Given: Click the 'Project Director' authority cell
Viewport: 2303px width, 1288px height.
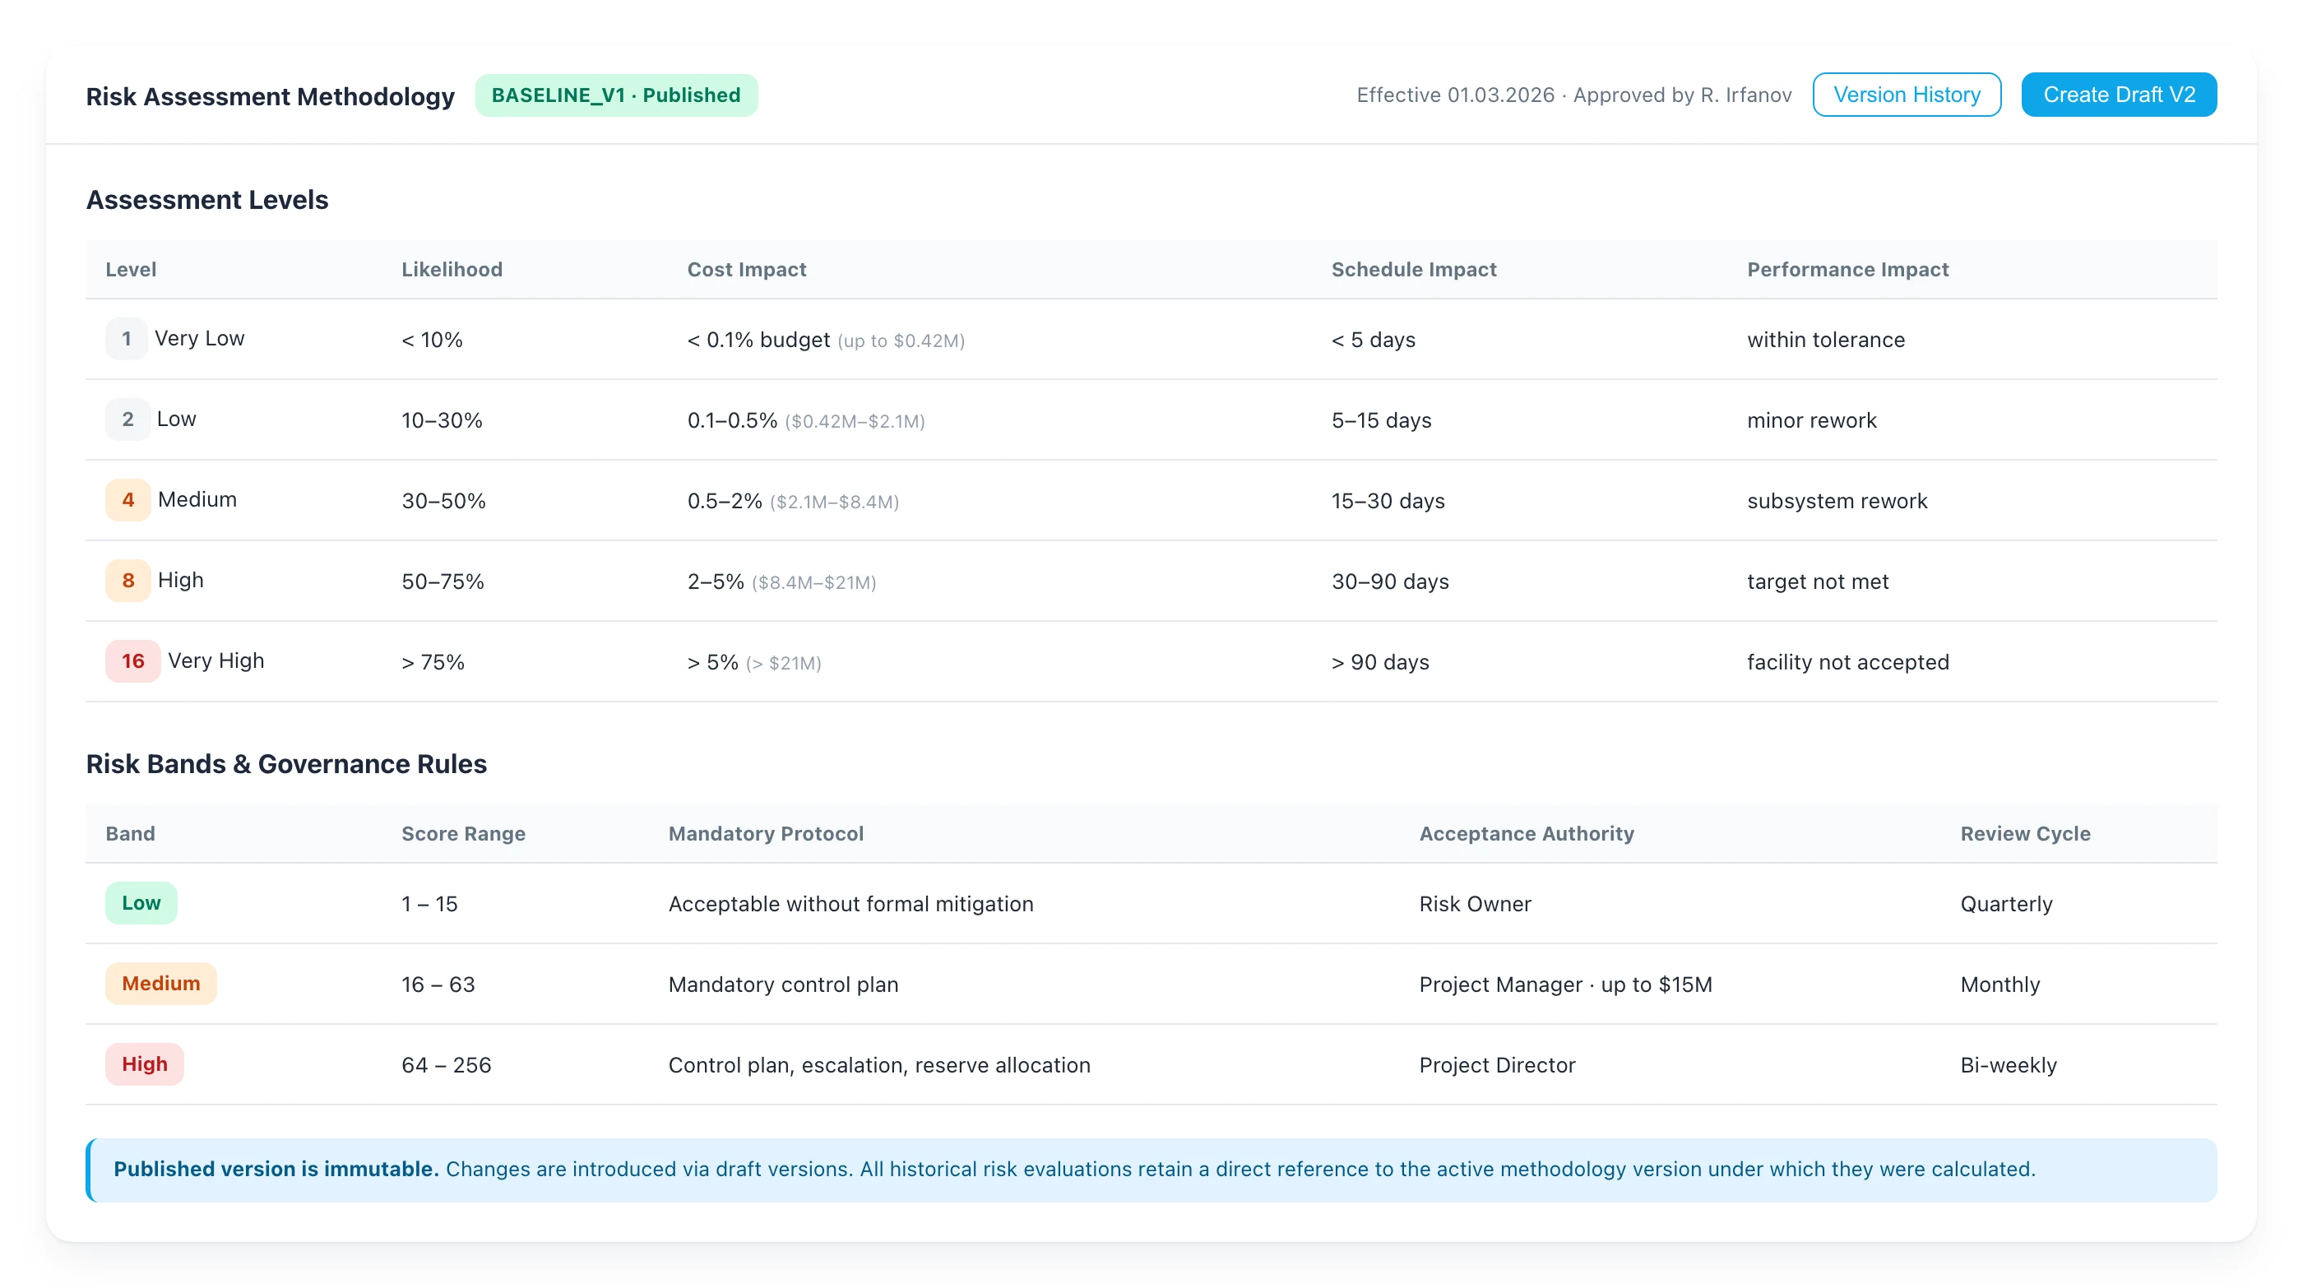Looking at the screenshot, I should [1497, 1064].
